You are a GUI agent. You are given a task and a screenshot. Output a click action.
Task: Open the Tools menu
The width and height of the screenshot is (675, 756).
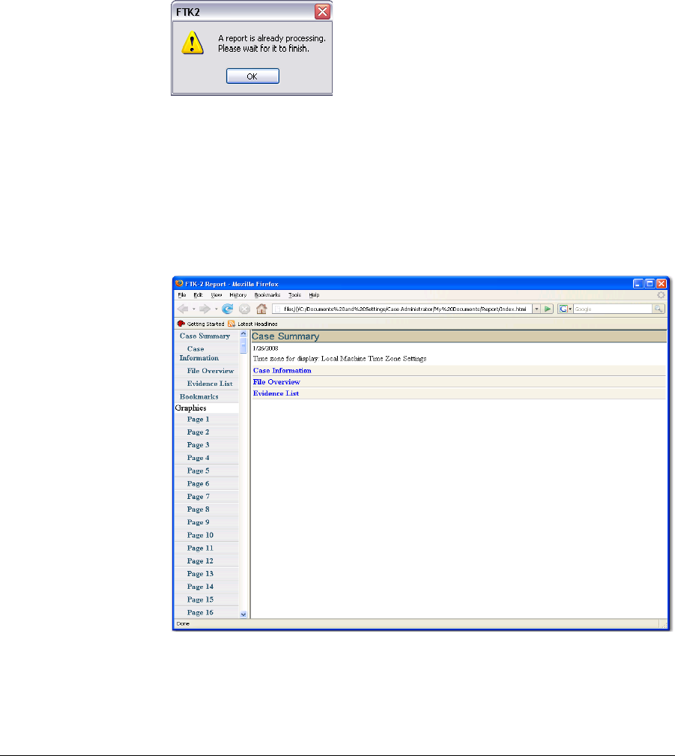(x=294, y=295)
